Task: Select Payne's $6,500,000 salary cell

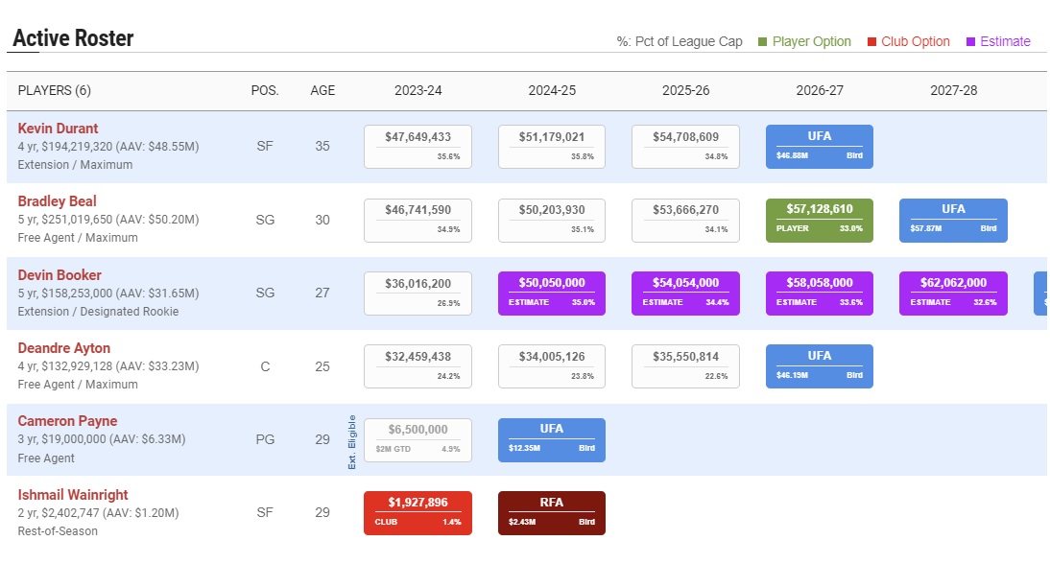Action: click(418, 440)
